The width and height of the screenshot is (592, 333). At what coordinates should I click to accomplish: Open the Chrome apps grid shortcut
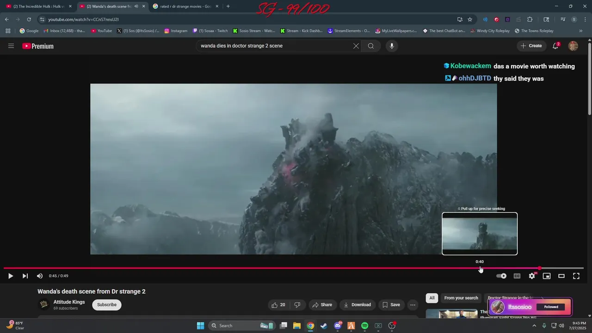8,31
